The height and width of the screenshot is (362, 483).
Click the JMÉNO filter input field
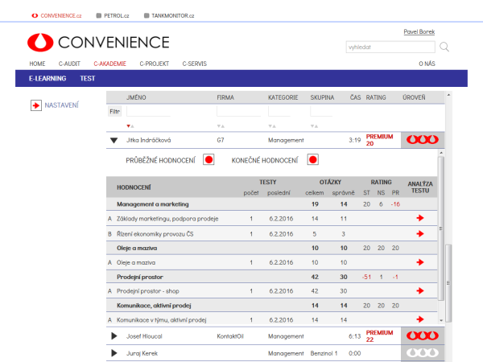coord(148,112)
